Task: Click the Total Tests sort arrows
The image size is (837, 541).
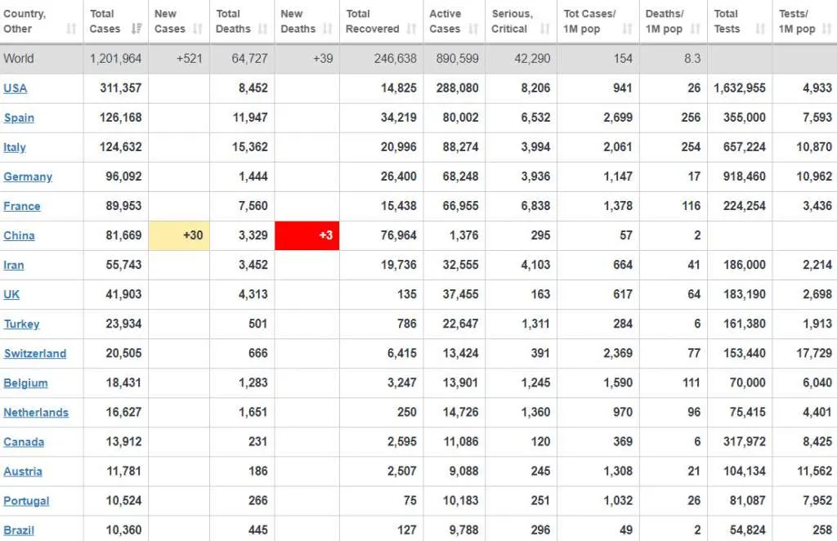Action: tap(760, 29)
